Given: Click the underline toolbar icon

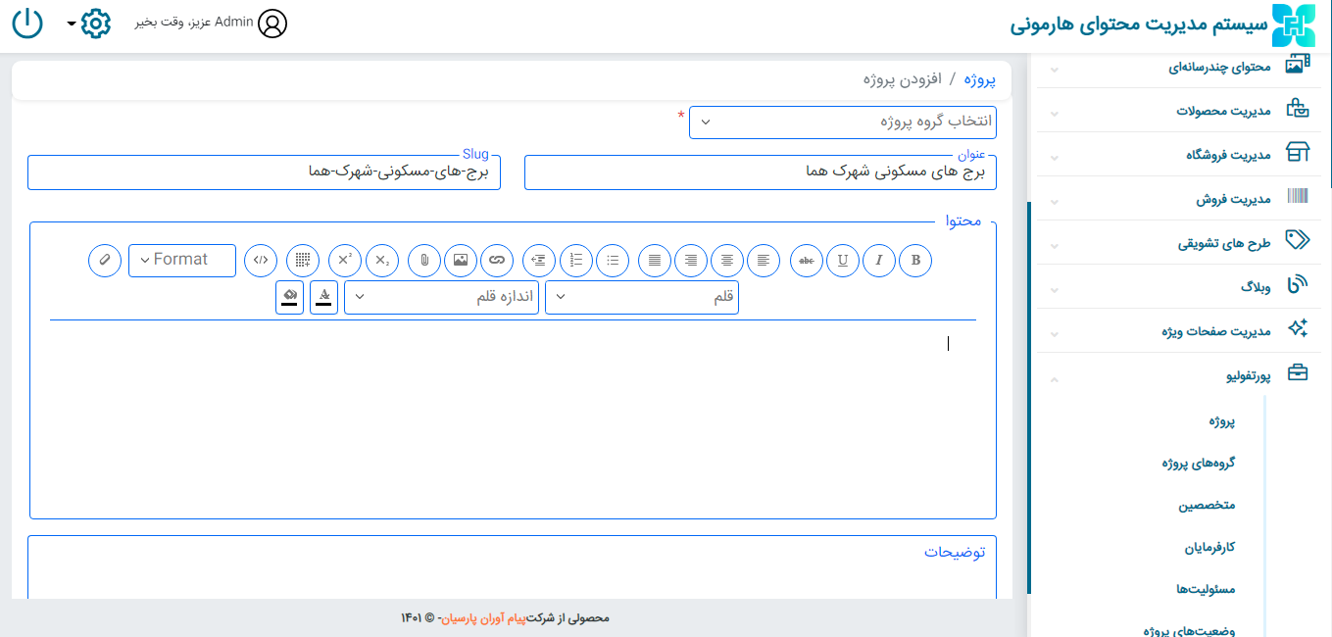Looking at the screenshot, I should (843, 260).
